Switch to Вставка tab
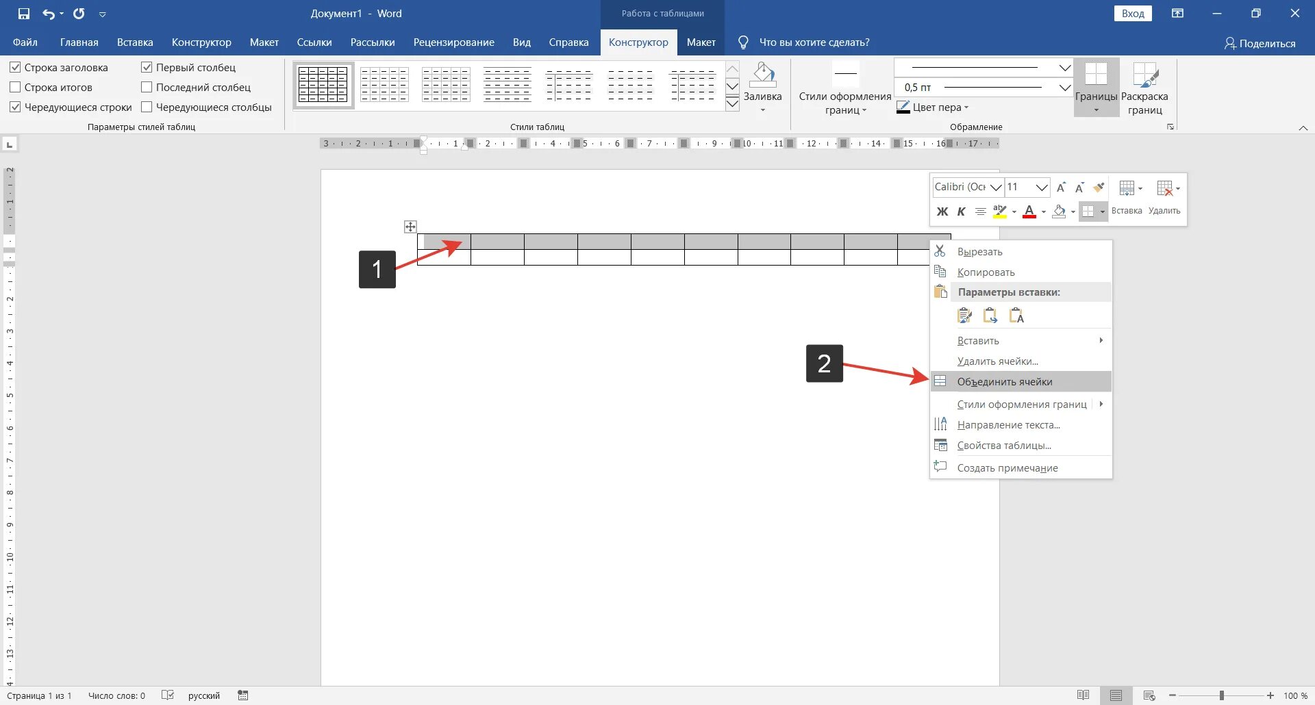Image resolution: width=1315 pixels, height=705 pixels. click(135, 42)
